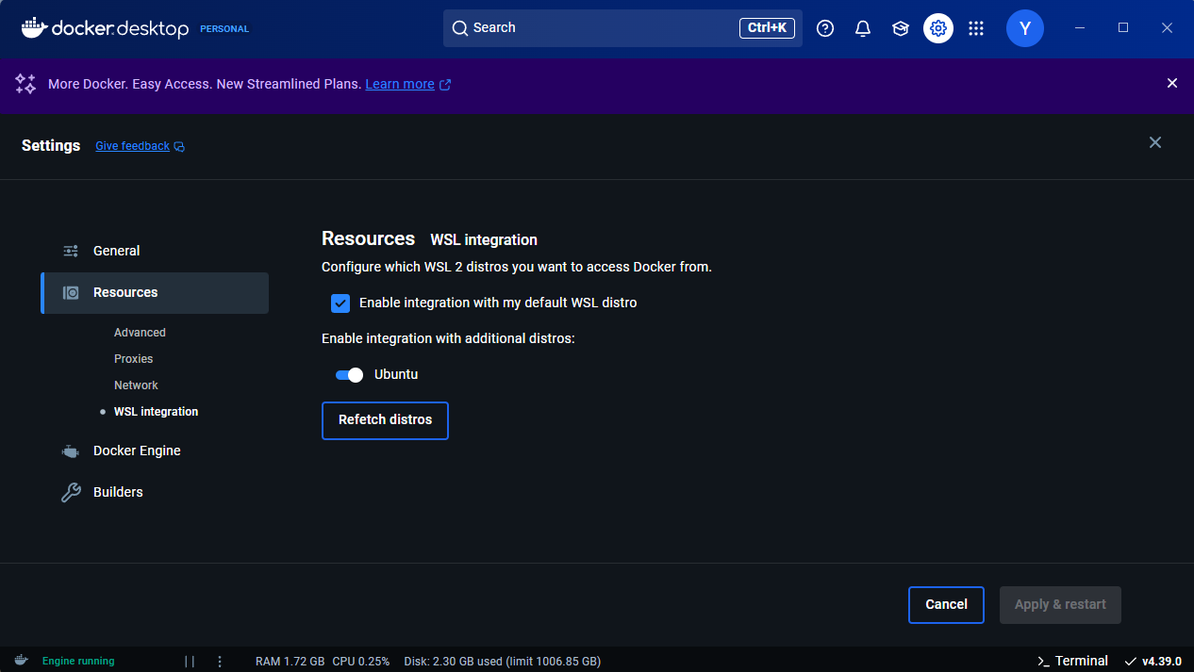
Task: Open the Docker Engine settings section
Action: (x=155, y=451)
